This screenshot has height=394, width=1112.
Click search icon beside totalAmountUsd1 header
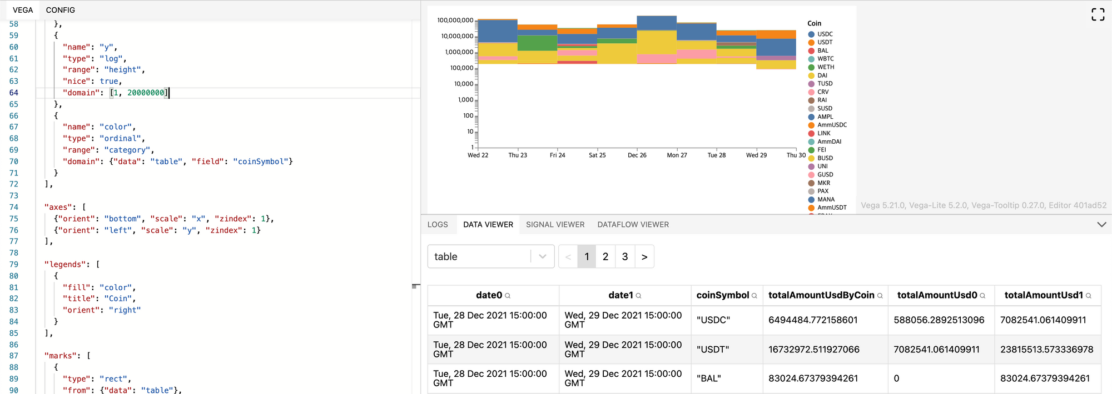tap(1089, 296)
